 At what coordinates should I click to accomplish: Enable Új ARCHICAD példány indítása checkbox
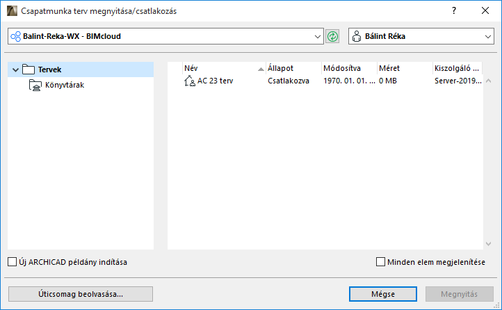12,262
